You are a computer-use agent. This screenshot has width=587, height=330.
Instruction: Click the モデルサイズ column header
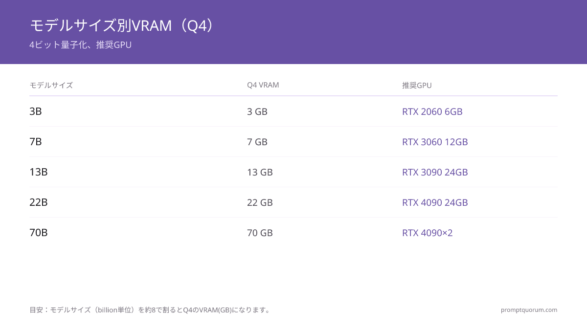[51, 85]
